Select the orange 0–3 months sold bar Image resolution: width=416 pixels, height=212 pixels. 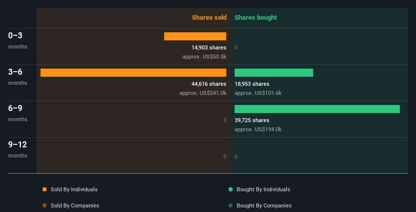click(x=195, y=36)
